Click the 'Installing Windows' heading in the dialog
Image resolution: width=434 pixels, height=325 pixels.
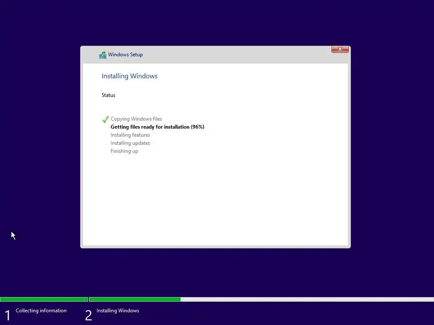(130, 76)
